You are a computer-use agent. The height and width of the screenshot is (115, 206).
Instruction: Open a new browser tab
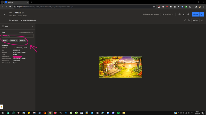(31, 2)
